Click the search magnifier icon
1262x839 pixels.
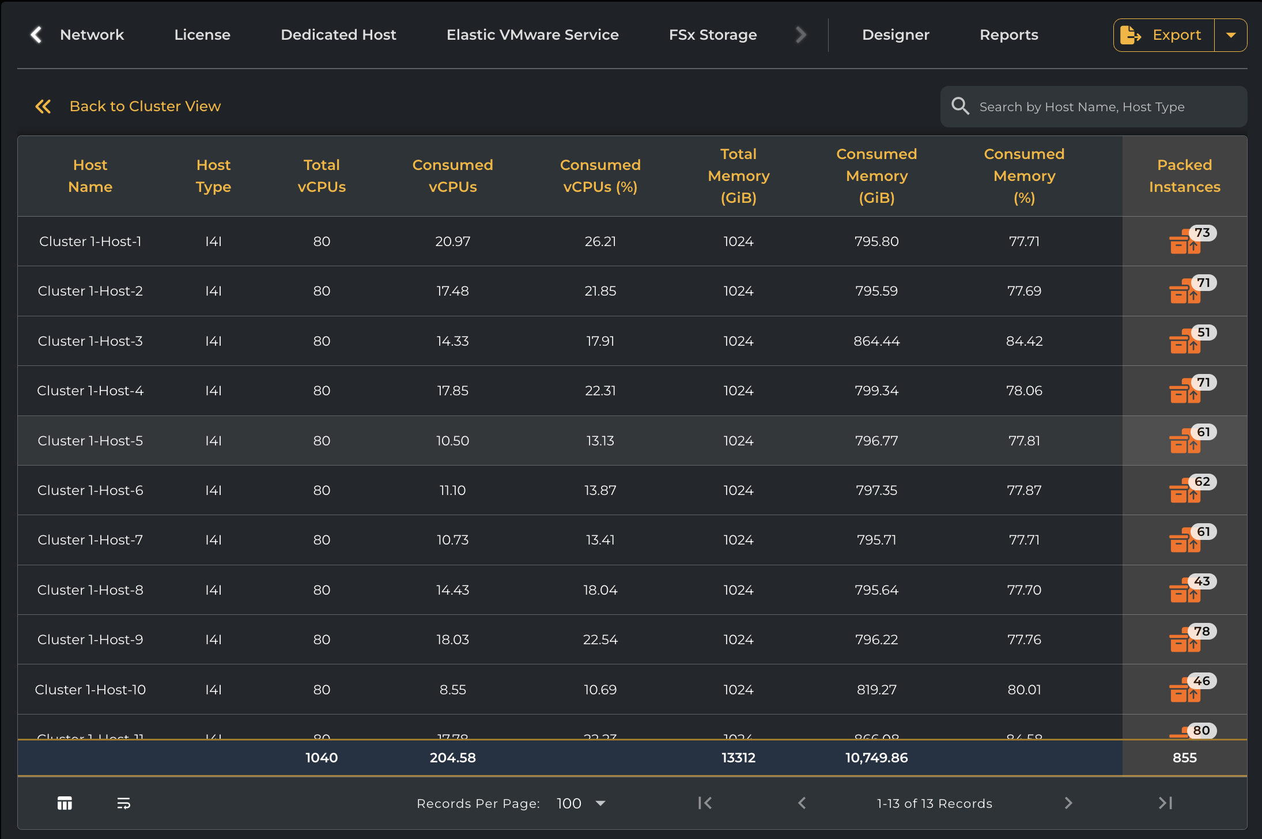[960, 107]
